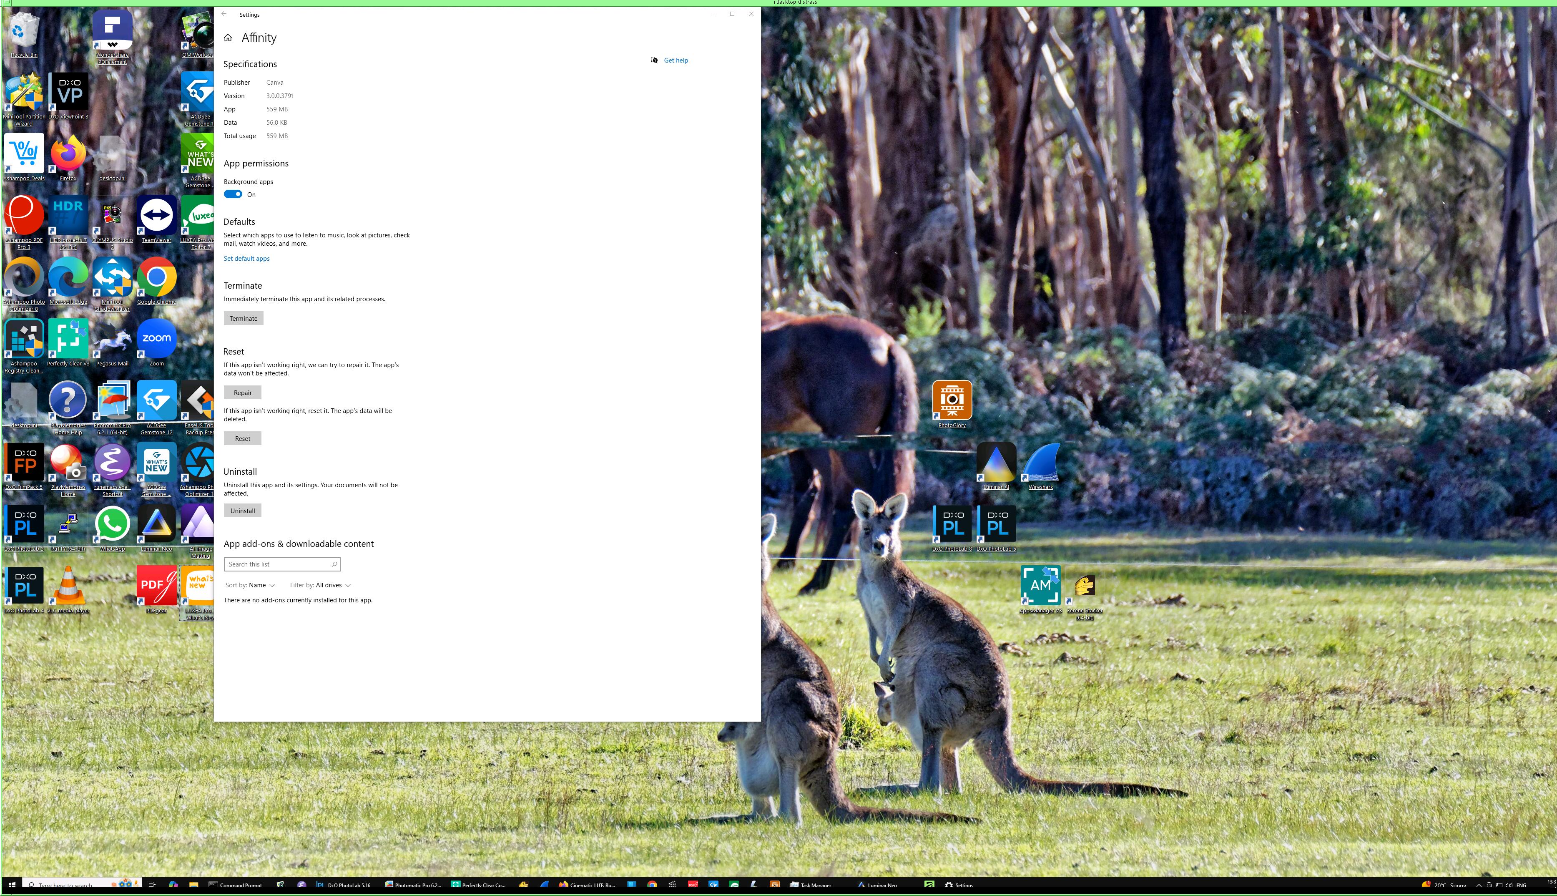The image size is (1557, 896).
Task: Click the Terminate button
Action: point(243,318)
